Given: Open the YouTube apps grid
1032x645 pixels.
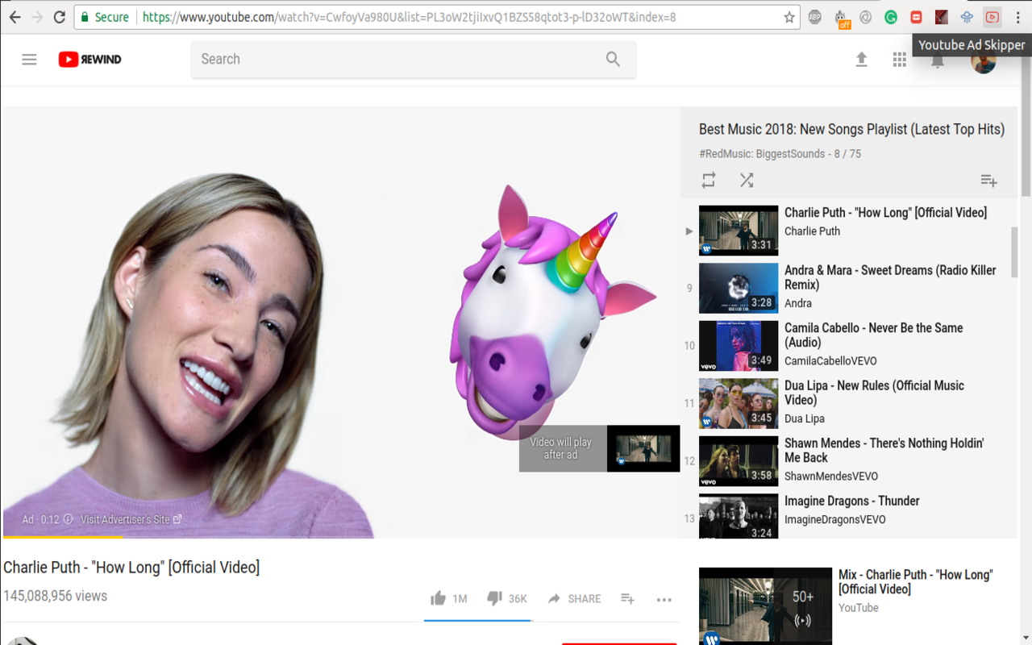Looking at the screenshot, I should 899,59.
